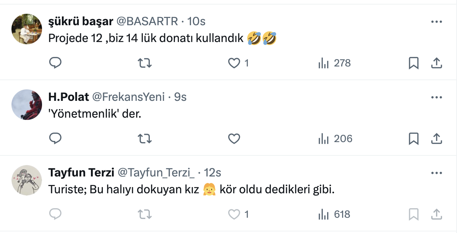Screen dimensions: 457x233
Task: Repost şükrü başar's donatı tweet
Action: [144, 63]
